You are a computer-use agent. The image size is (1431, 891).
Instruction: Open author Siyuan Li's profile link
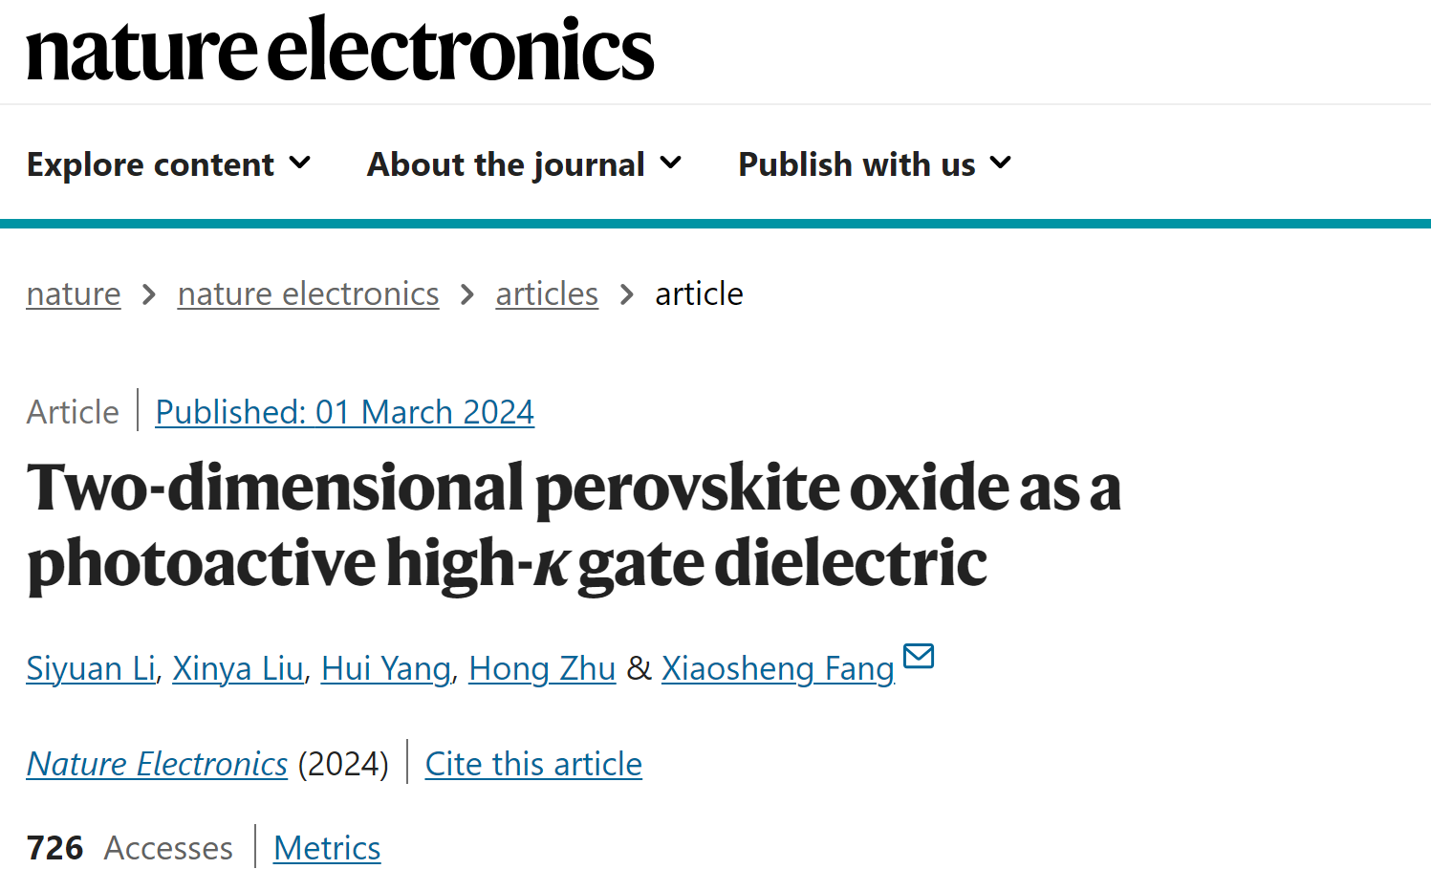point(91,668)
